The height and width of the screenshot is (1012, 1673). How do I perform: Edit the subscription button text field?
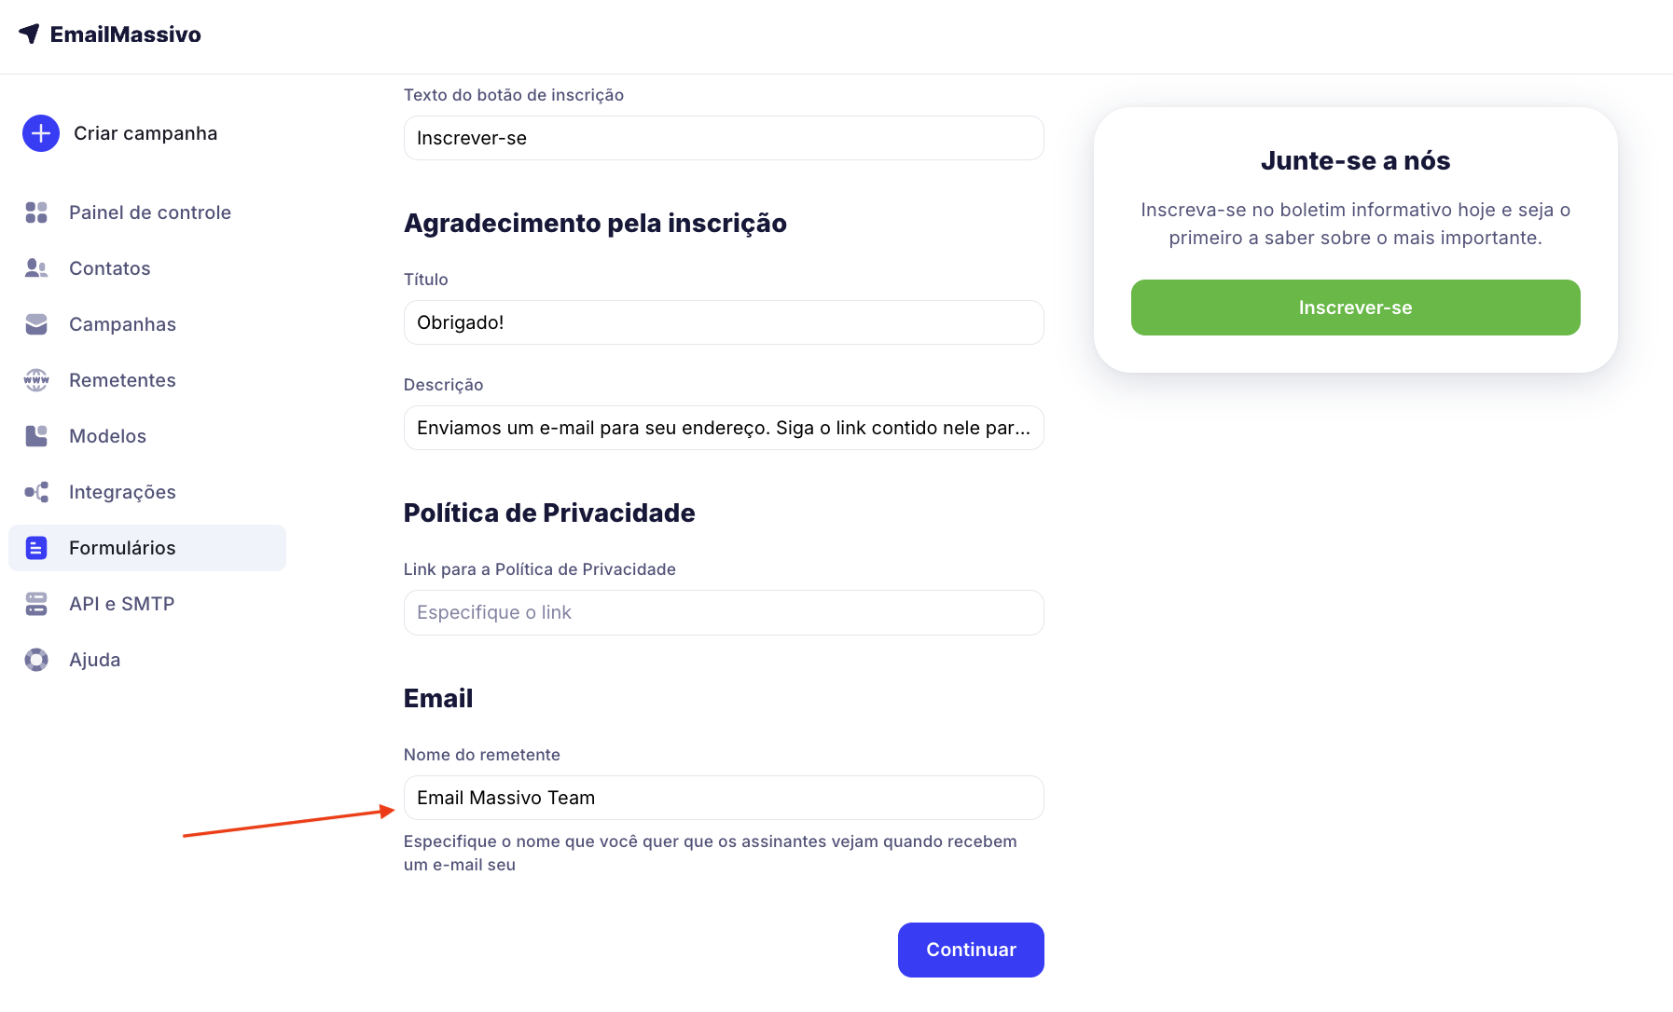tap(724, 138)
